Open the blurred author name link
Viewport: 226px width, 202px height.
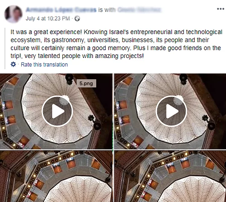coord(61,10)
